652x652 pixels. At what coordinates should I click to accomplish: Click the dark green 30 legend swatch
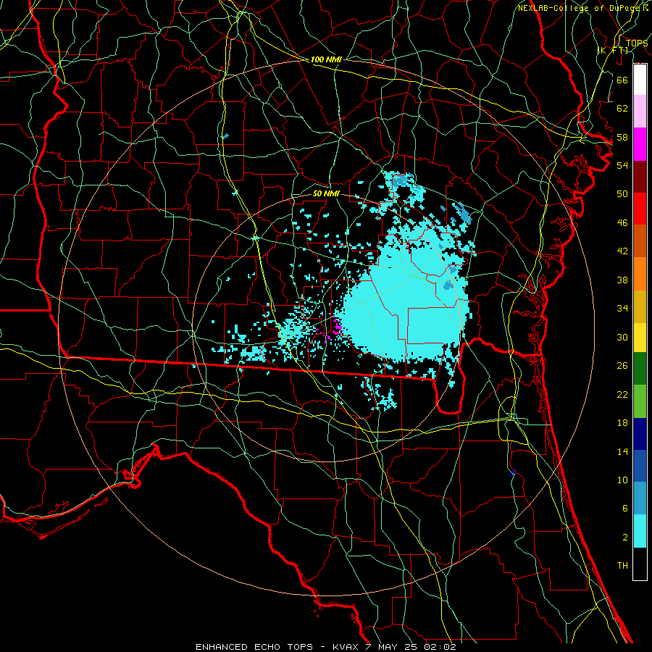tap(640, 369)
